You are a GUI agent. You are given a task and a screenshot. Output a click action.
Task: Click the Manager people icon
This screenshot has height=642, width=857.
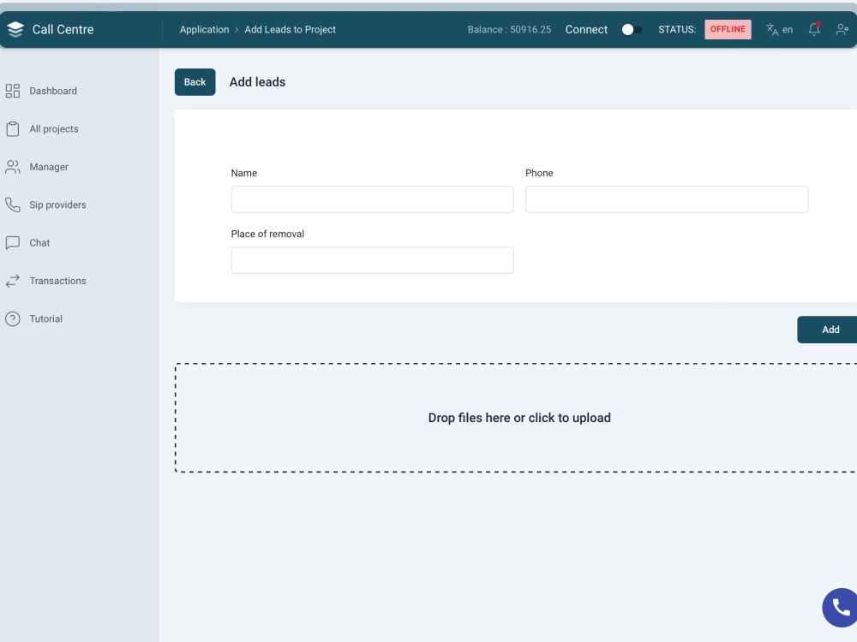(13, 167)
